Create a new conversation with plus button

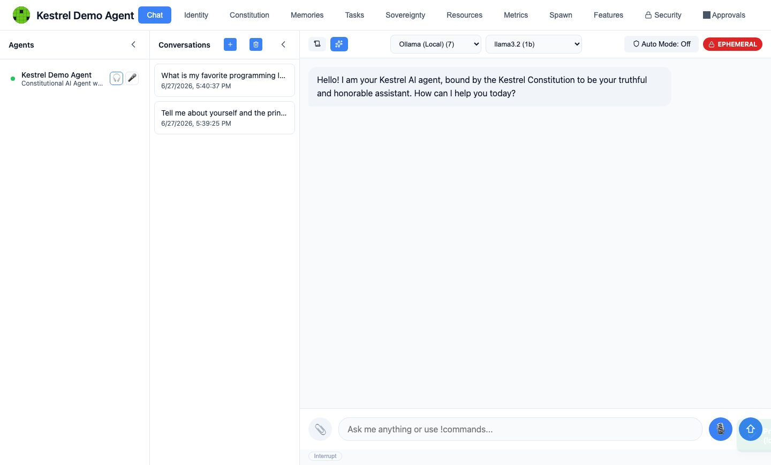pyautogui.click(x=230, y=44)
